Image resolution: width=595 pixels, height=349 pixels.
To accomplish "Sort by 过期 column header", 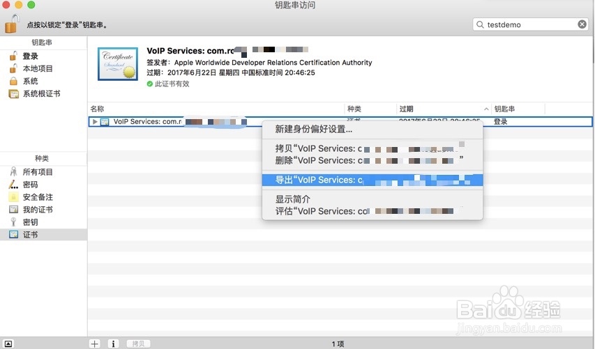I will [444, 109].
